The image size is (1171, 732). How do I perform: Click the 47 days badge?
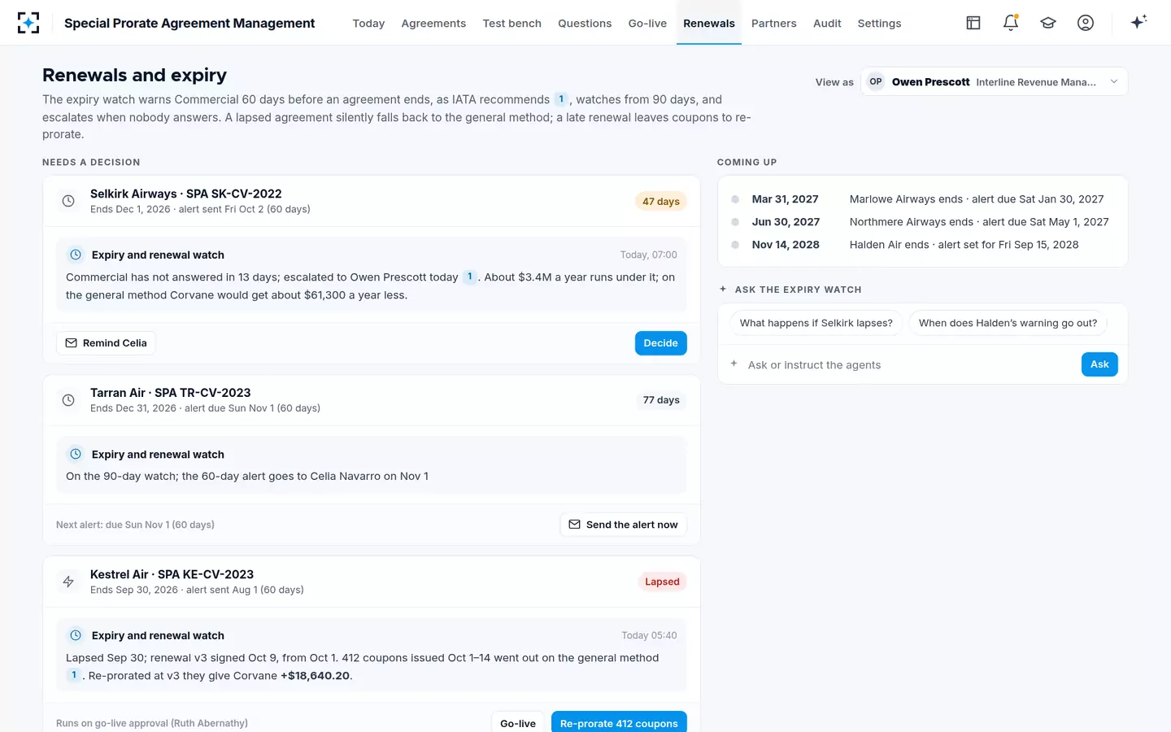660,202
